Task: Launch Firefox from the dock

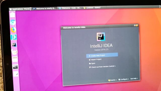Action: tap(13, 30)
